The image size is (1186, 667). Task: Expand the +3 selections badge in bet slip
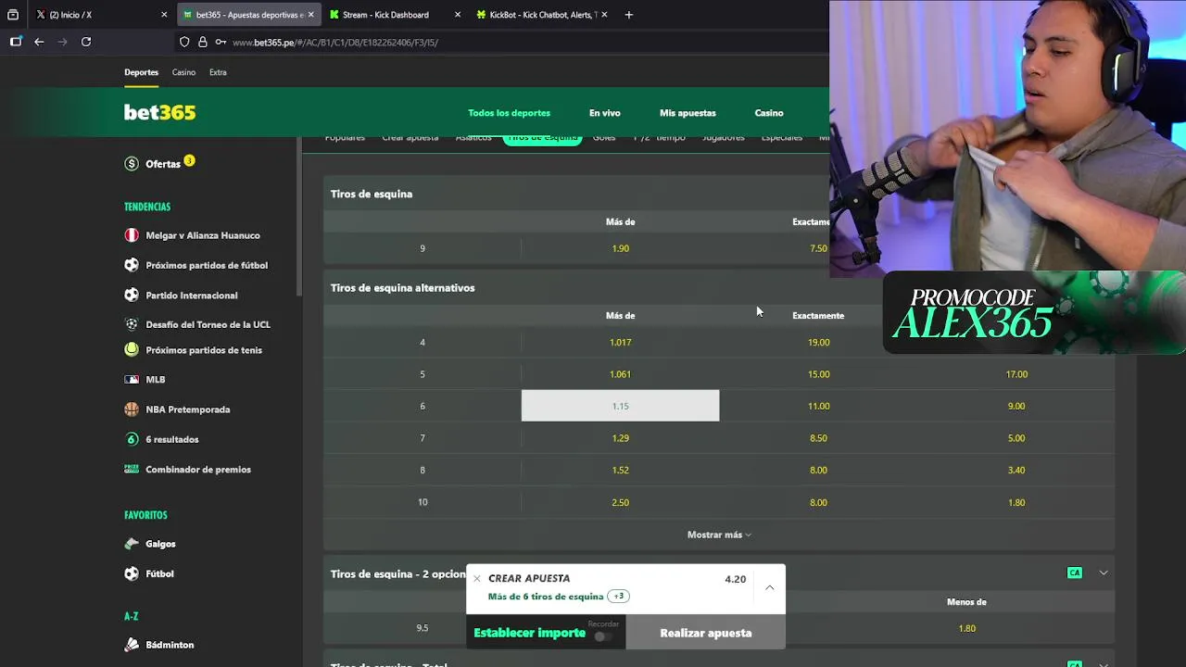tap(618, 597)
